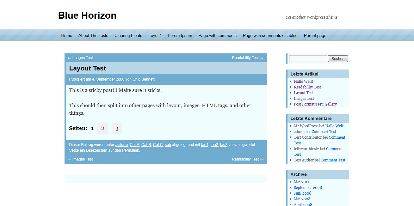Open September 2008 archive link
The width and height of the screenshot is (414, 206).
point(308,187)
